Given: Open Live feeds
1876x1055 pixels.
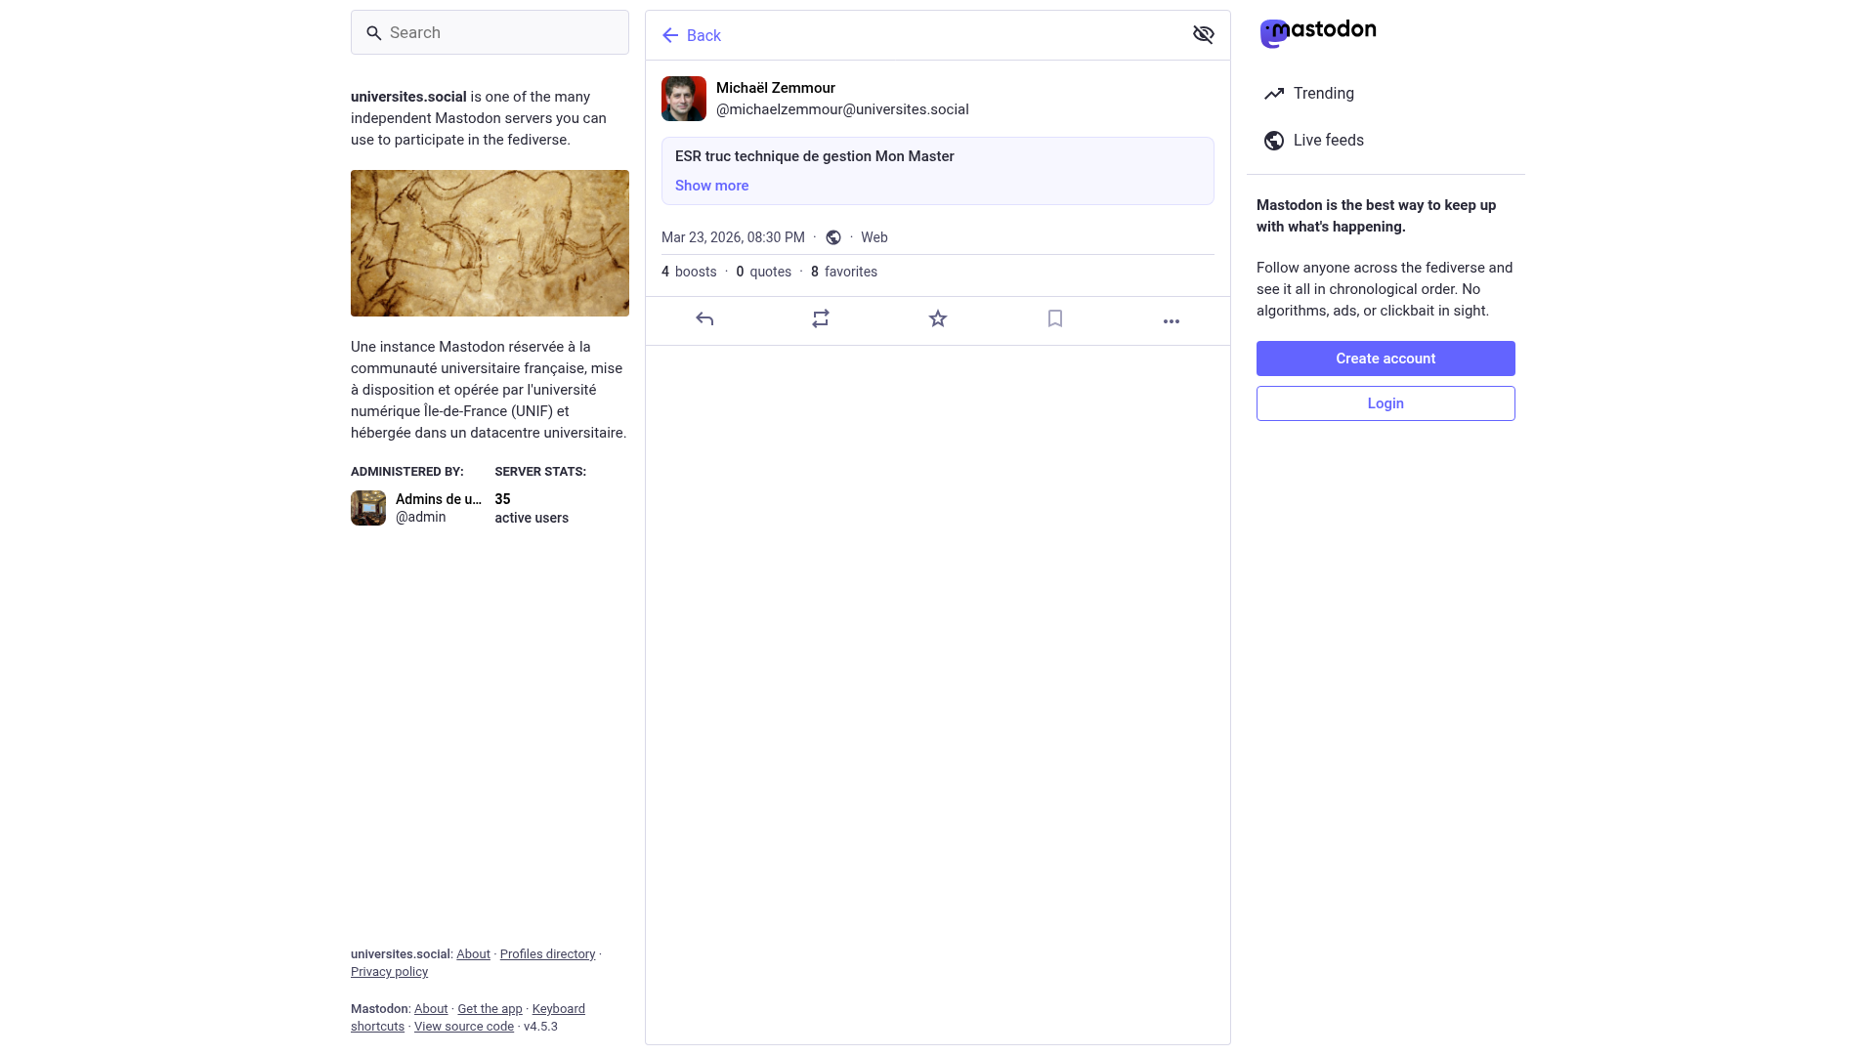Looking at the screenshot, I should coord(1328,141).
